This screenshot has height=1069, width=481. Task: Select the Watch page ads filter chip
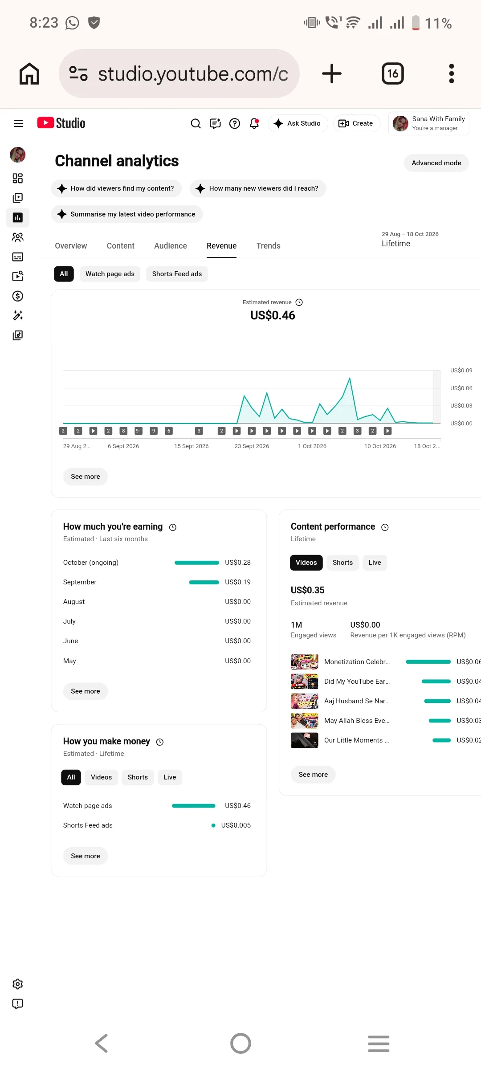pos(110,274)
